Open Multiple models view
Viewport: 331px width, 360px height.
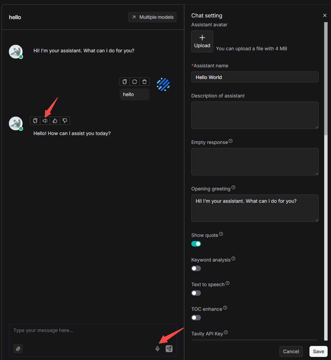coord(152,17)
